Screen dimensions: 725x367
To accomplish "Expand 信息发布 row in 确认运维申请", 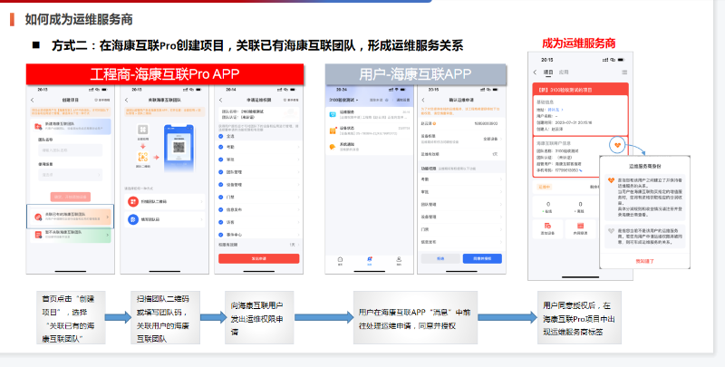I will pos(461,242).
